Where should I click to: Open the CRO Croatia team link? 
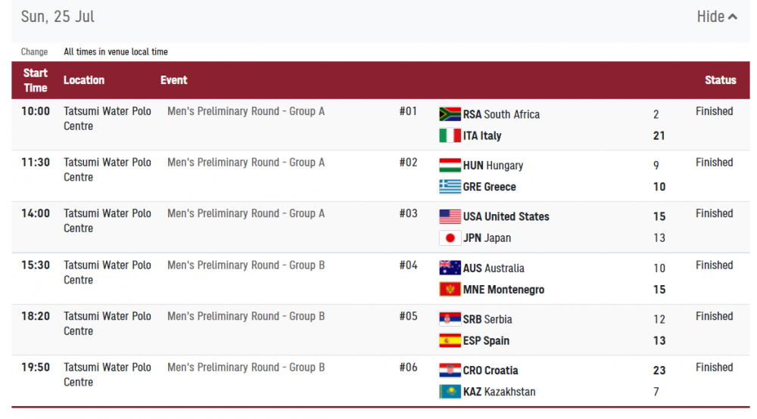point(491,371)
